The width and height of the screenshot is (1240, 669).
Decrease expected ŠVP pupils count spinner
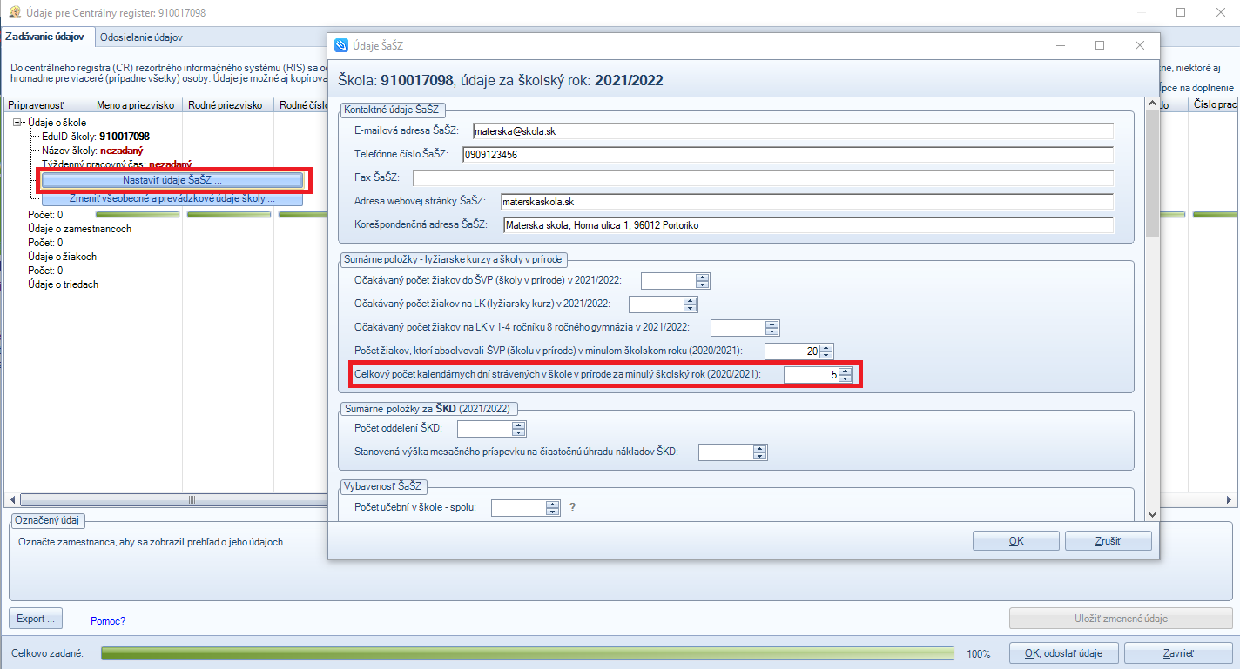click(x=703, y=284)
